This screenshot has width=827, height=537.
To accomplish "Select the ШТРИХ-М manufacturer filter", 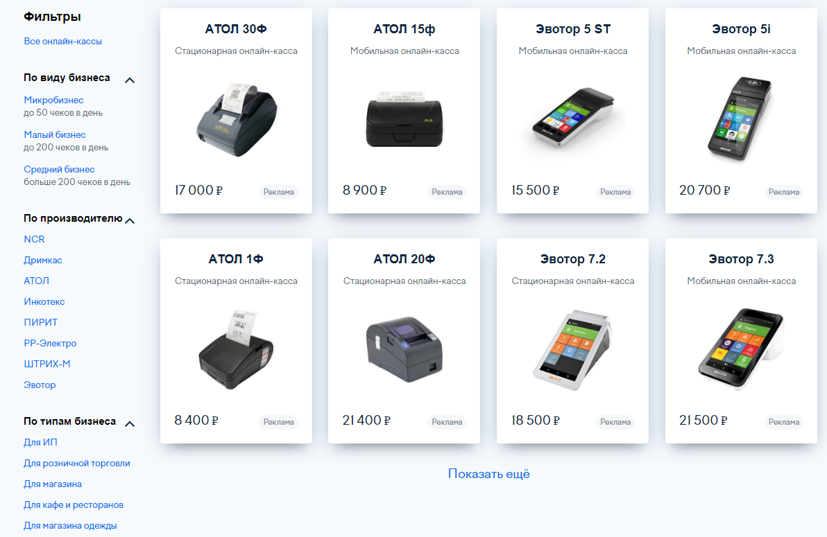I will click(x=47, y=364).
